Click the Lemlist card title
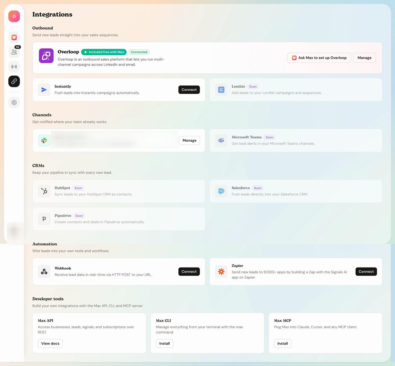The image size is (395, 366). point(238,86)
